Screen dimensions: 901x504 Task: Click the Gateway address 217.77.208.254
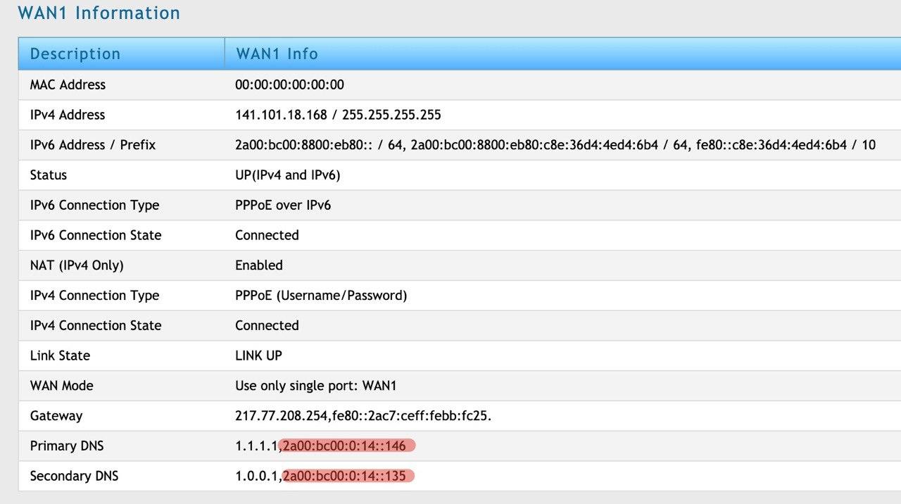(x=282, y=416)
